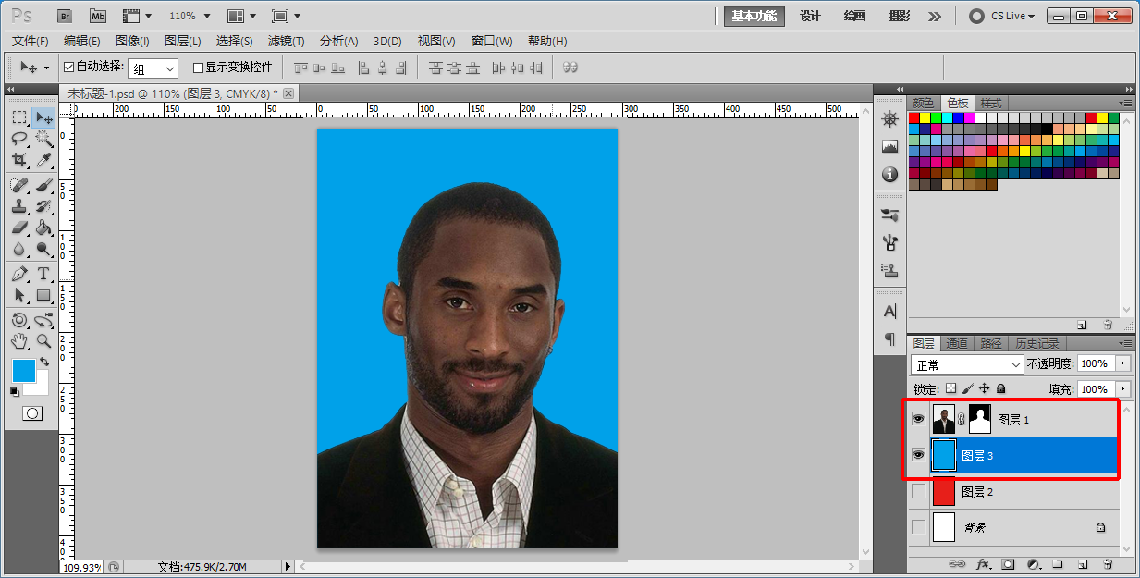
Task: Select the Magic Wand tool
Action: tap(43, 139)
